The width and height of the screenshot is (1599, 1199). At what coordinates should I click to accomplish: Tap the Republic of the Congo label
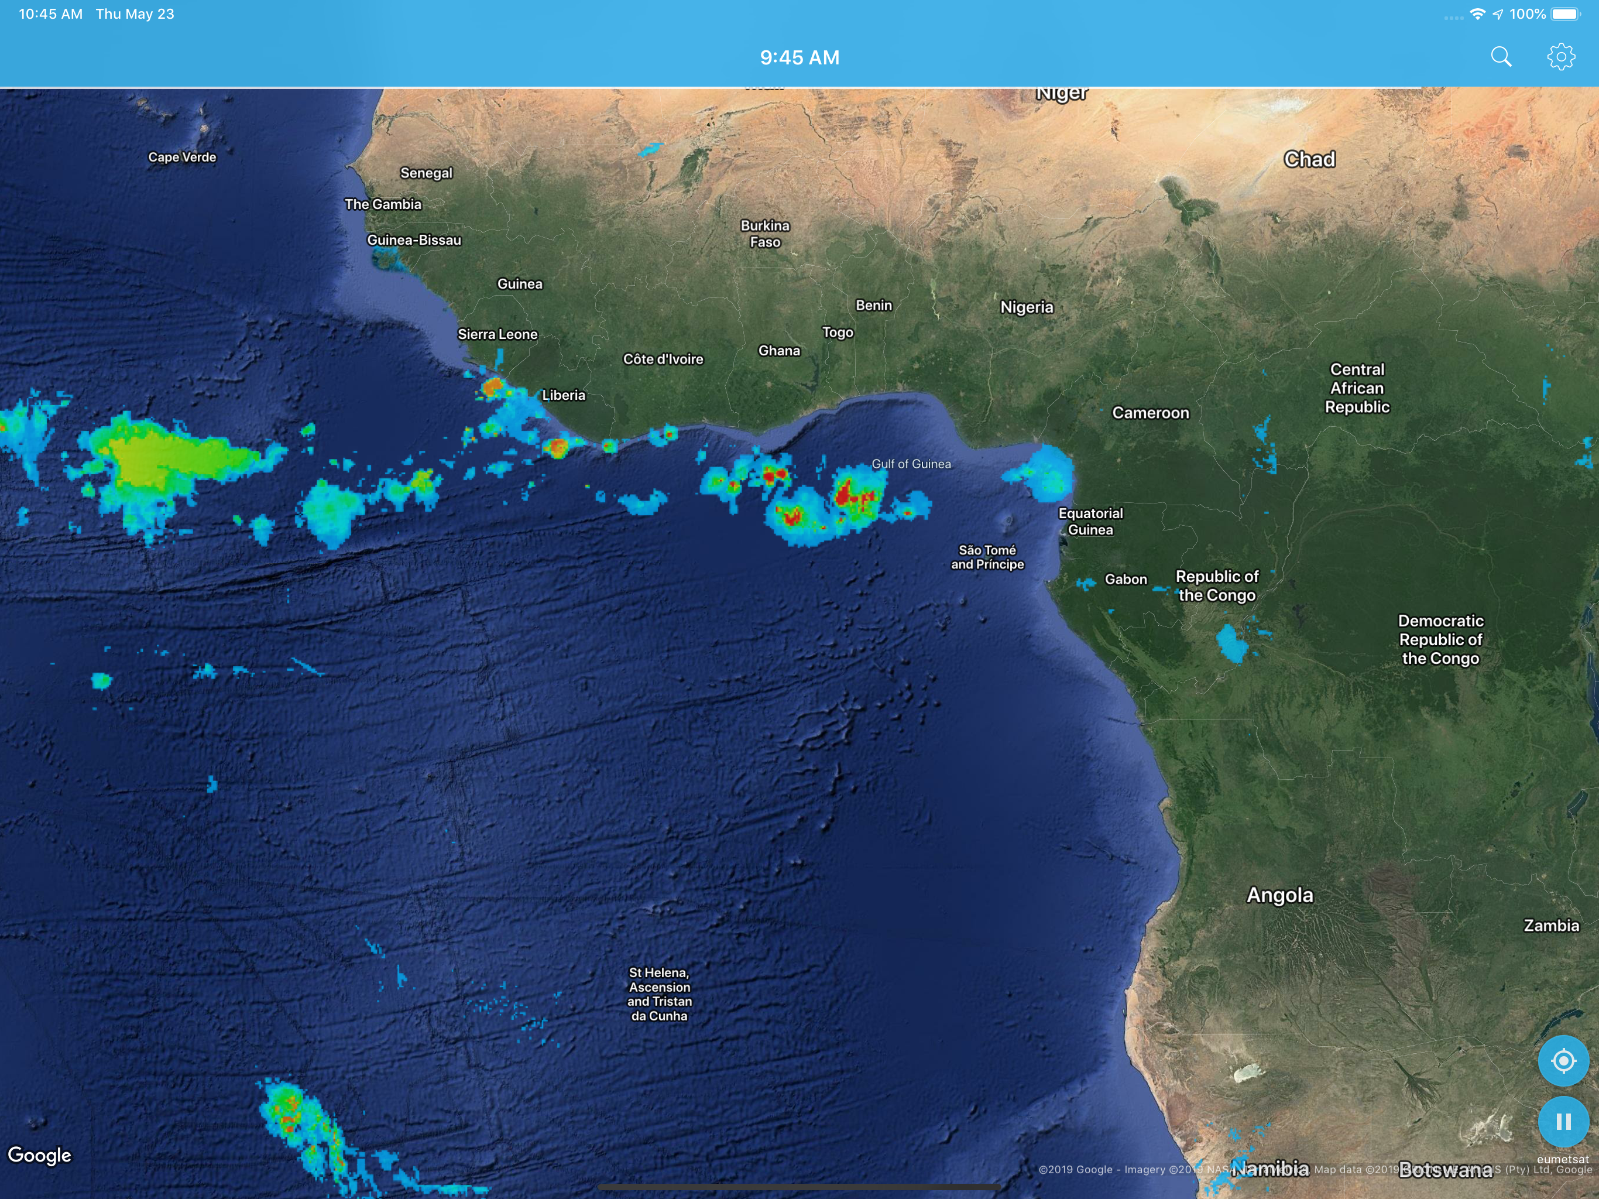1217,586
